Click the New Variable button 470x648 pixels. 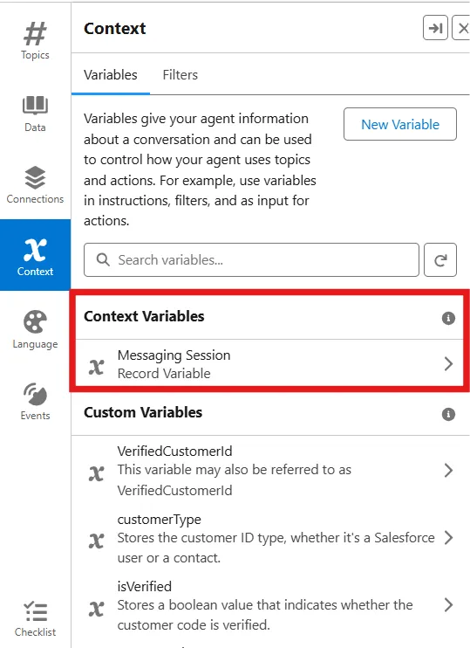pyautogui.click(x=400, y=124)
